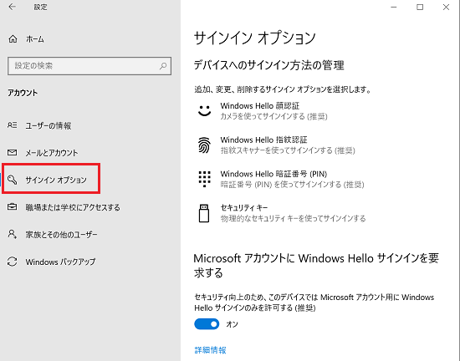The image size is (460, 361).
Task: Expand Windows Hello 暗証番号 (PIN) option
Action: (x=282, y=179)
